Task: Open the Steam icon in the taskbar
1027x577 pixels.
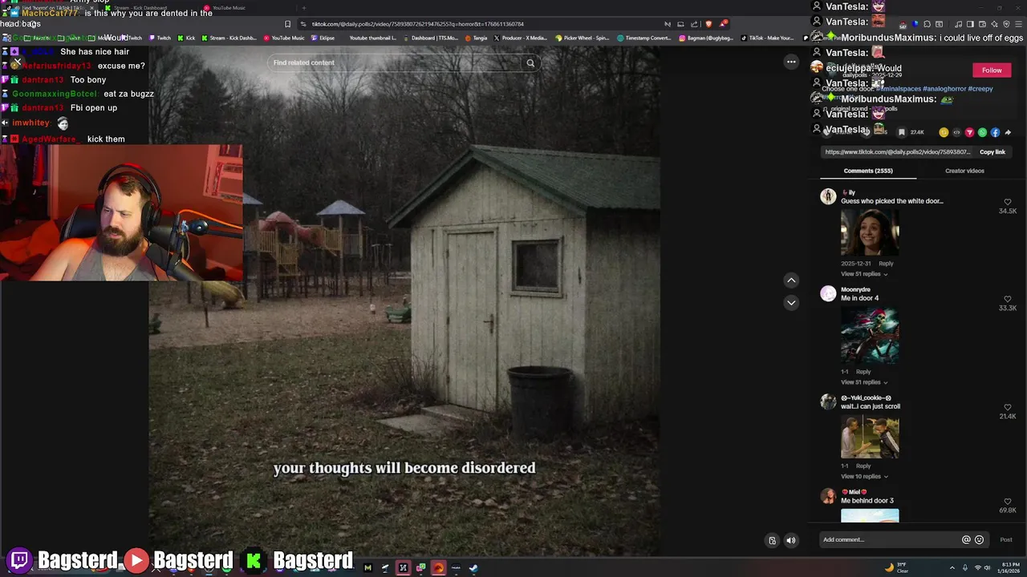Action: [x=473, y=568]
